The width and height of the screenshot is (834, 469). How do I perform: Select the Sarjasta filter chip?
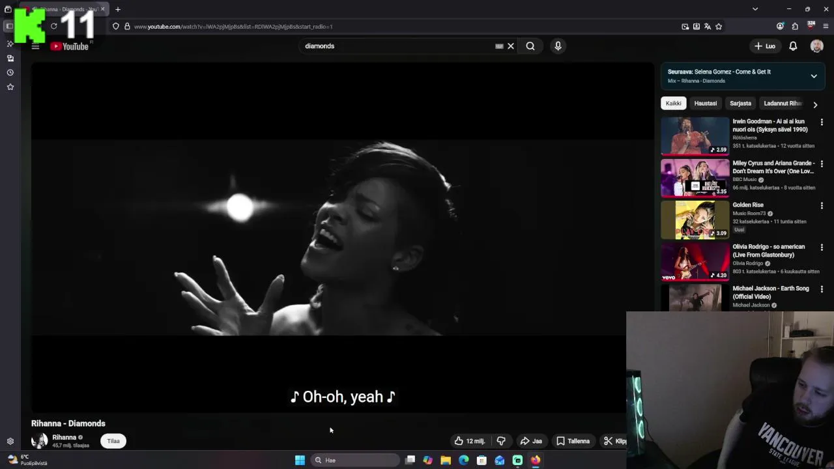(x=740, y=104)
